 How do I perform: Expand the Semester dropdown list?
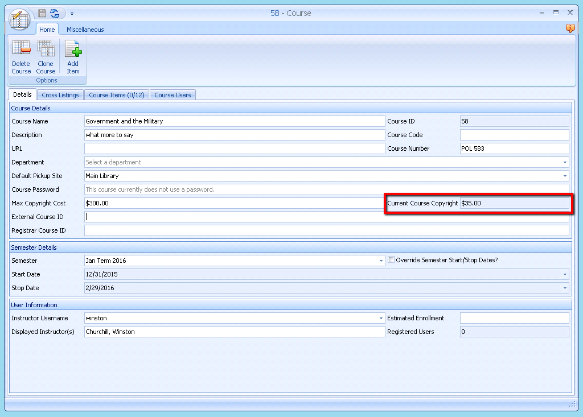click(381, 261)
